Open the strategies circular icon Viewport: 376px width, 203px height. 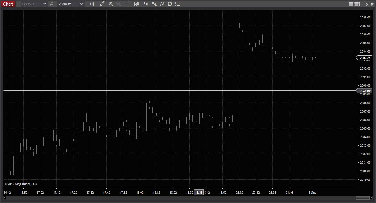170,4
